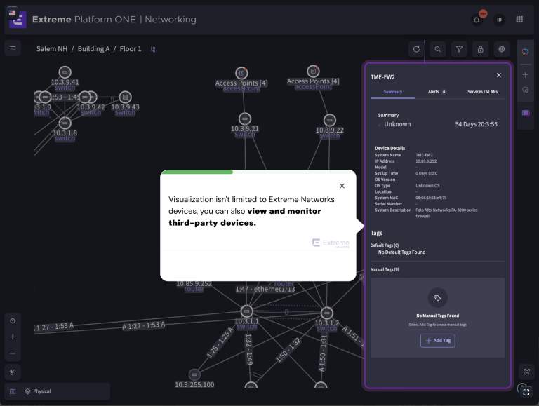
Task: Go to Building A breadcrumb
Action: (x=93, y=49)
